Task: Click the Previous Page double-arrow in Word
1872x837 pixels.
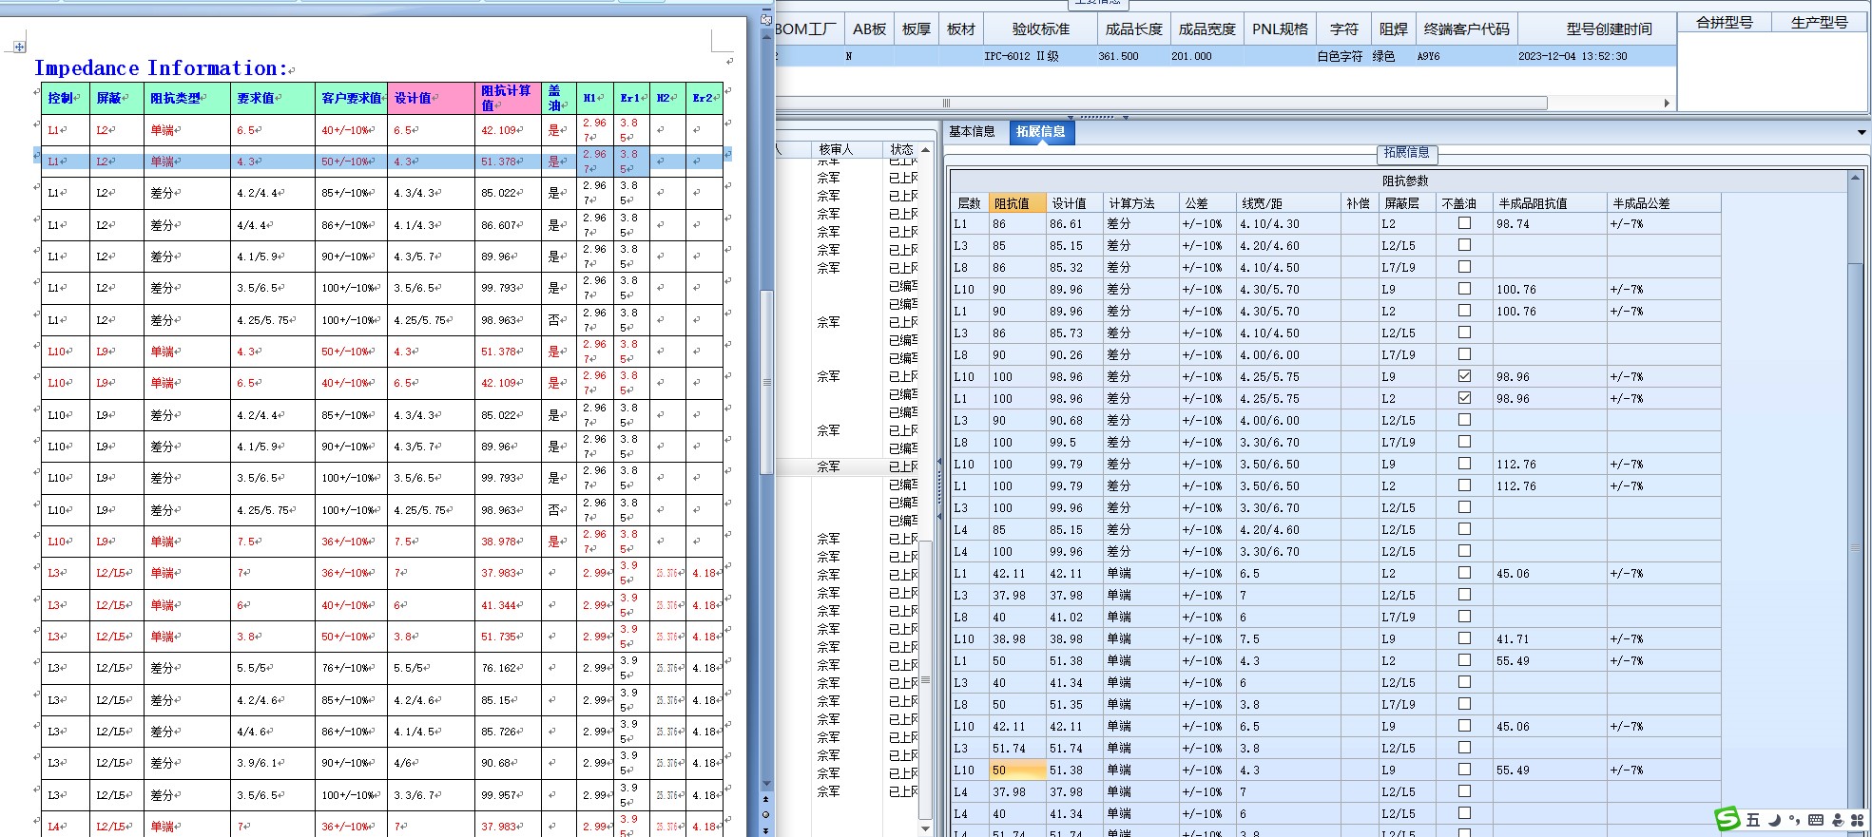Action: point(766,800)
